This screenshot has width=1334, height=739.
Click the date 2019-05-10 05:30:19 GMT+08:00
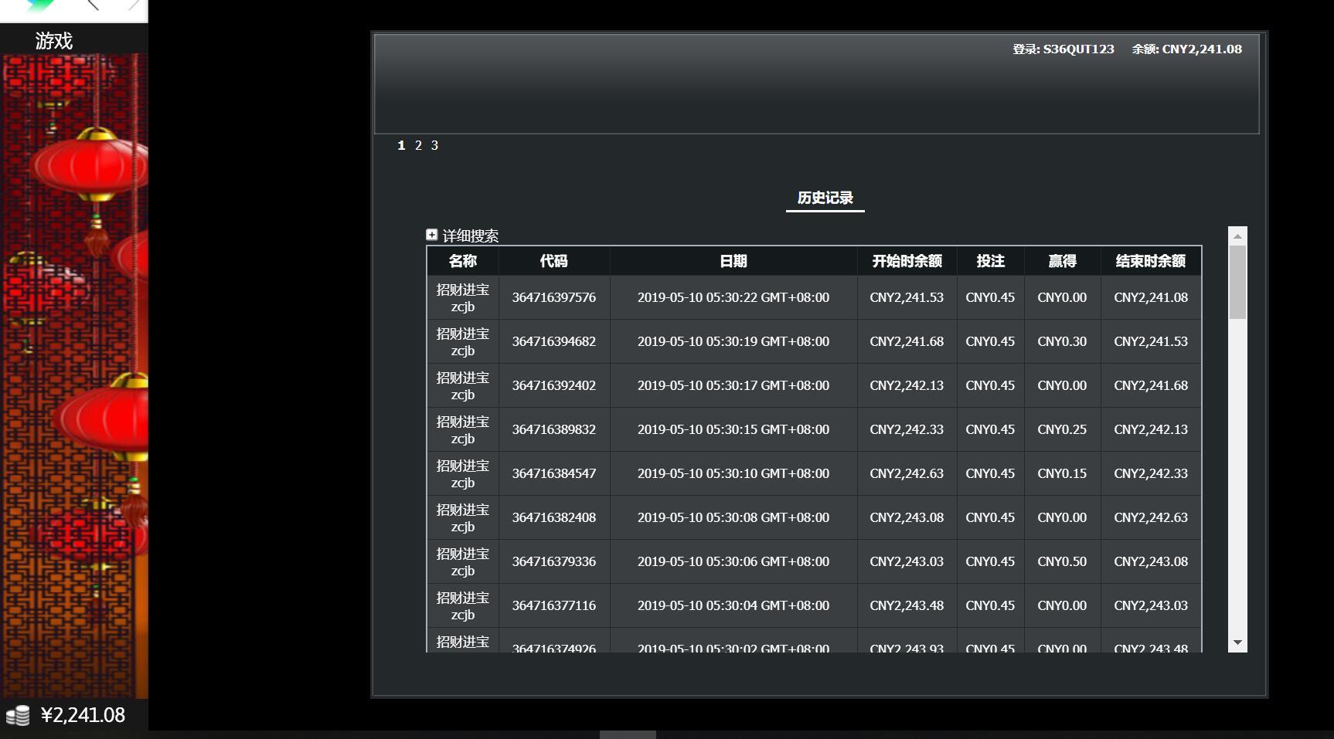[733, 341]
